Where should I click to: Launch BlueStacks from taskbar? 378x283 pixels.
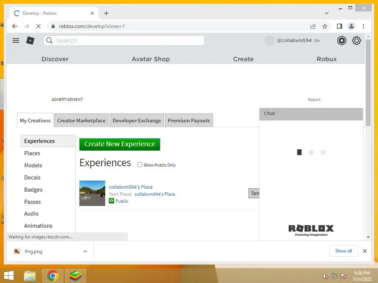click(75, 276)
